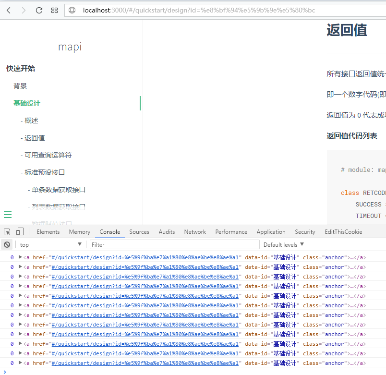
Task: Open the browser apps grid icon
Action: [54, 11]
